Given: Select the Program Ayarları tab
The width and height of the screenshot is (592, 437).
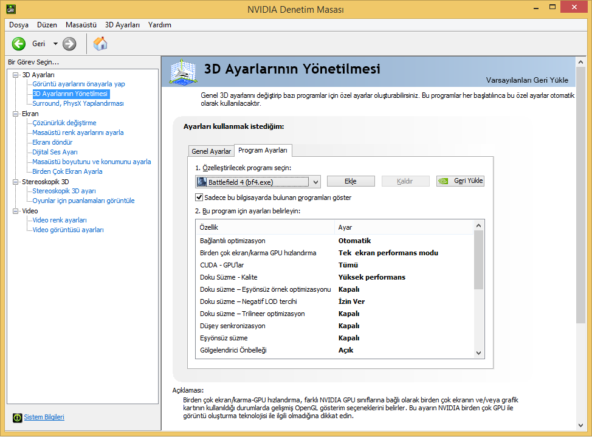Looking at the screenshot, I should coord(263,150).
